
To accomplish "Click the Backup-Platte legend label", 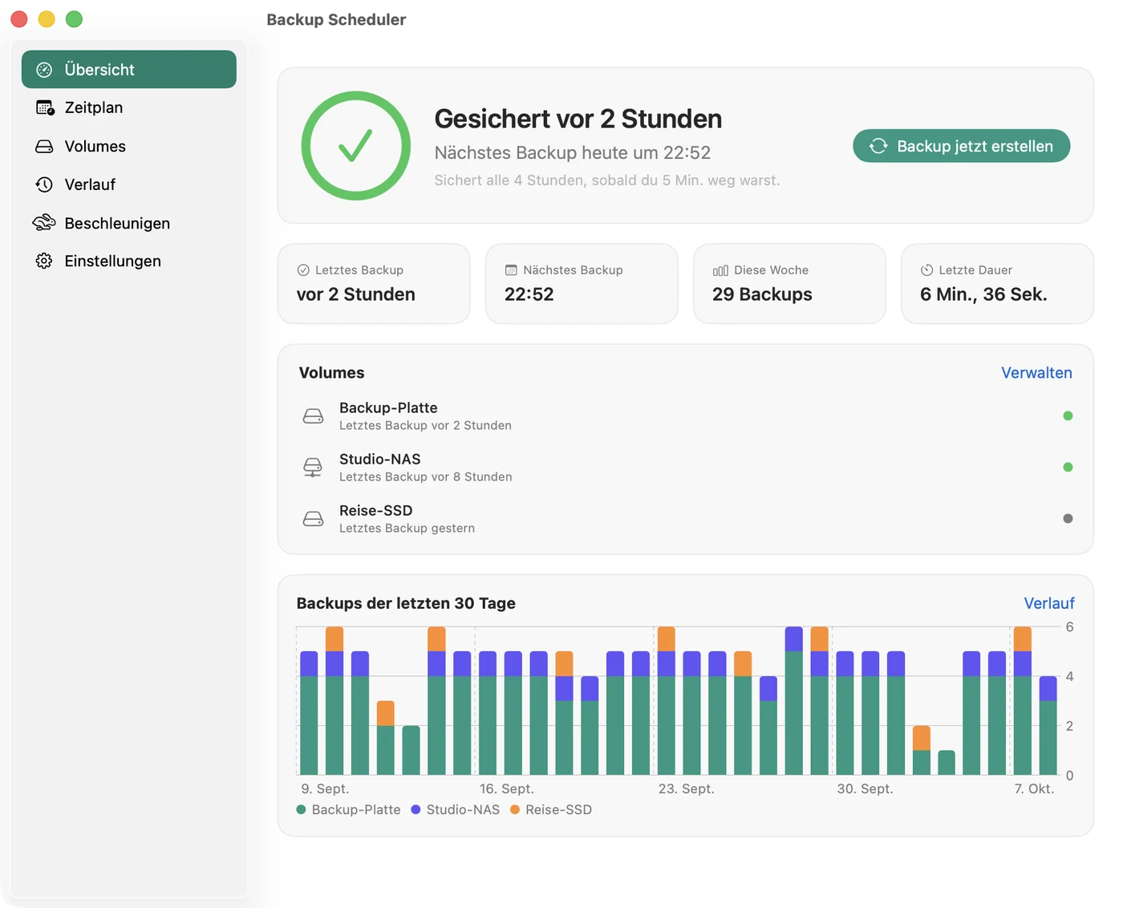I will pos(356,809).
